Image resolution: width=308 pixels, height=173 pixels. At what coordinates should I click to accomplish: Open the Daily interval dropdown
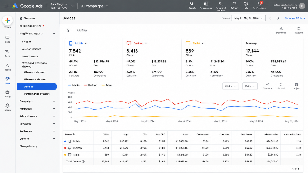click(250, 86)
